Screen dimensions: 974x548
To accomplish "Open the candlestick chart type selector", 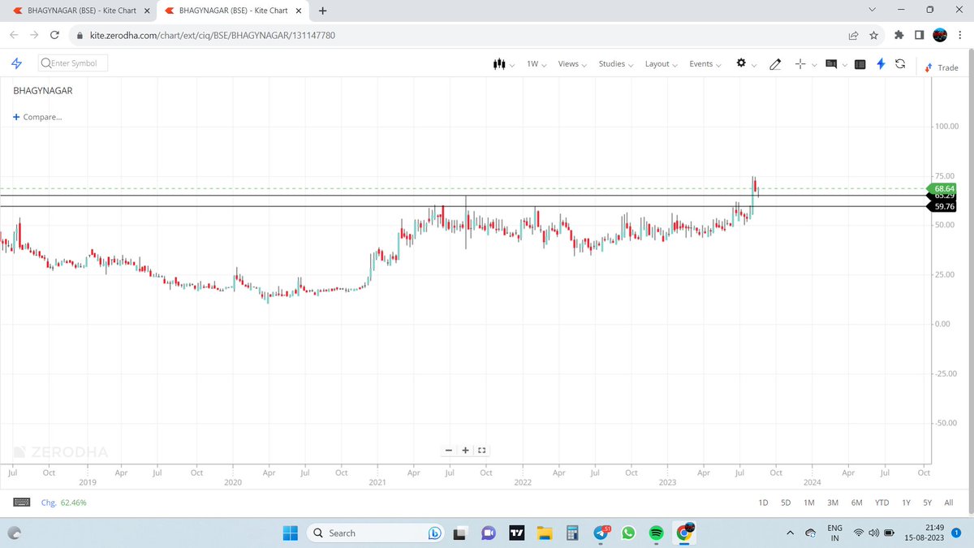I will 500,64.
